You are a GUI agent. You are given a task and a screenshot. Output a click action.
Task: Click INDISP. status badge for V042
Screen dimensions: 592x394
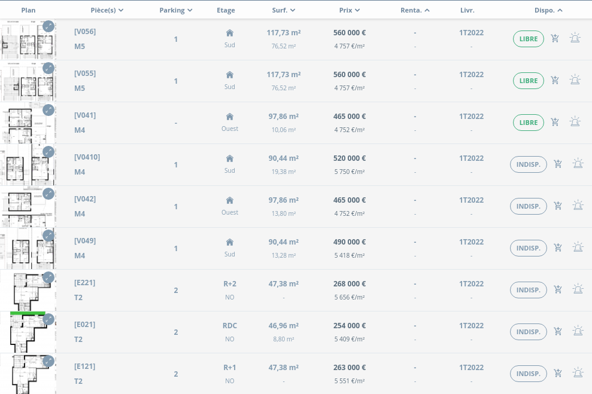(528, 206)
